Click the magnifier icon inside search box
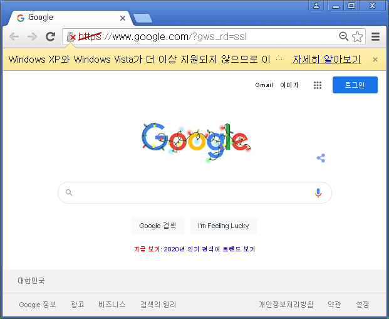 (69, 192)
